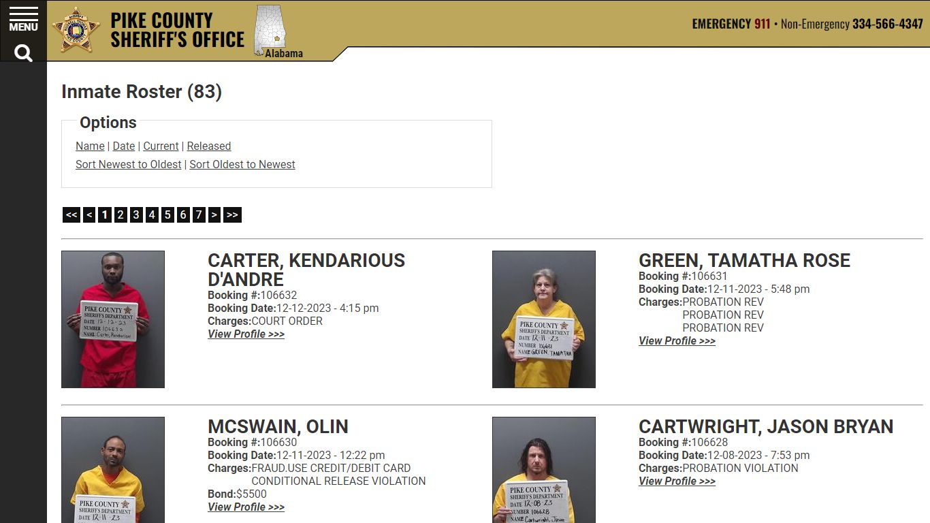View Profile for Carter, Kendarious D'Andre
Screen dimensions: 930x523
click(x=246, y=334)
